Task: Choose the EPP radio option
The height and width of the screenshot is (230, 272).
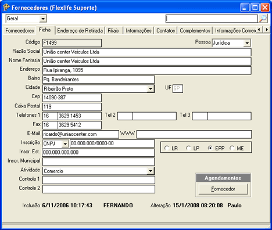Action: [x=210, y=148]
